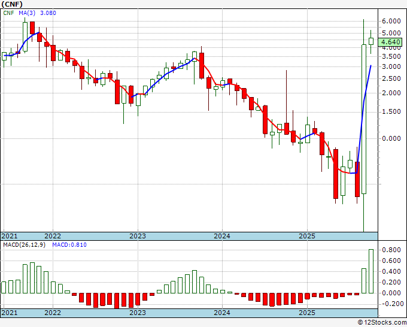Click the tallest latest MACD histogram bar

pos(371,271)
